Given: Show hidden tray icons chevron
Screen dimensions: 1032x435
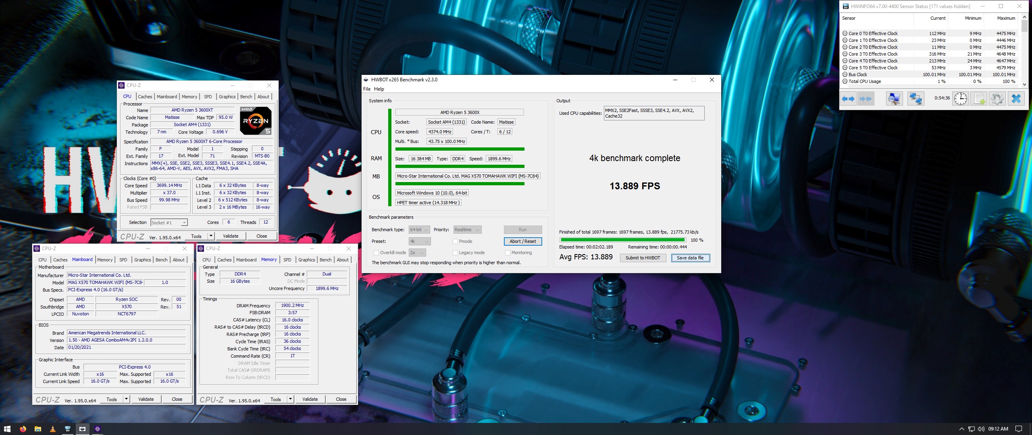Looking at the screenshot, I should click(961, 429).
